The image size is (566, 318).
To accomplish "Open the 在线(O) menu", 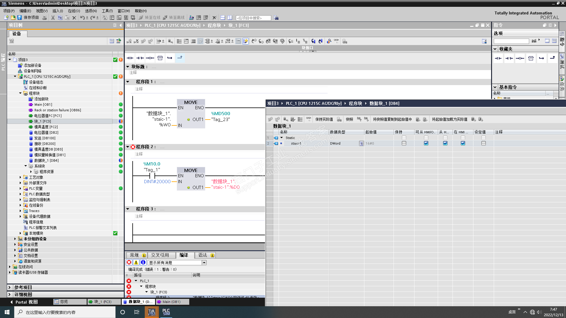I will click(74, 11).
